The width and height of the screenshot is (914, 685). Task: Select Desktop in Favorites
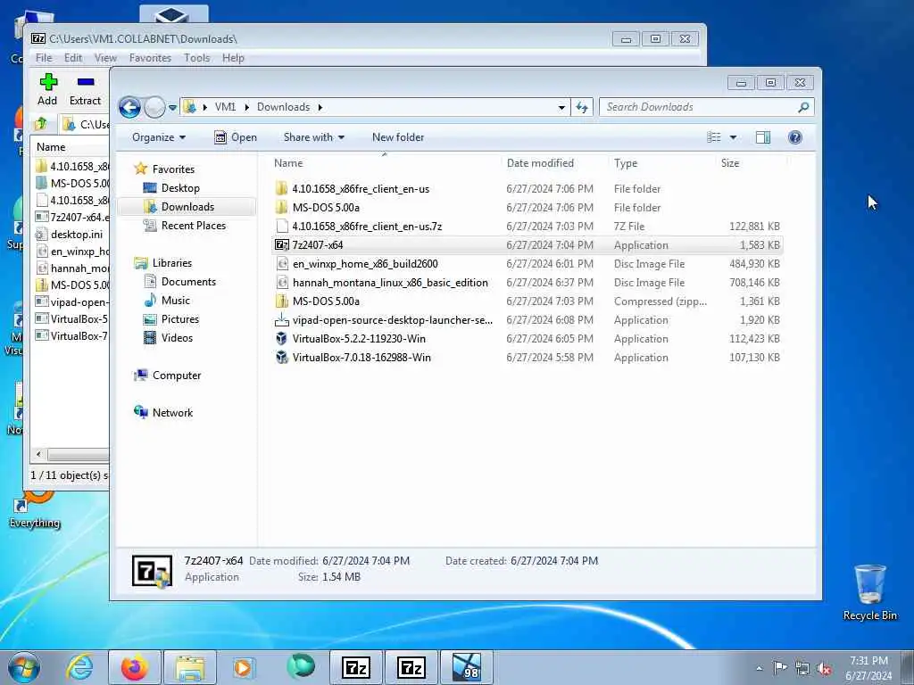180,188
